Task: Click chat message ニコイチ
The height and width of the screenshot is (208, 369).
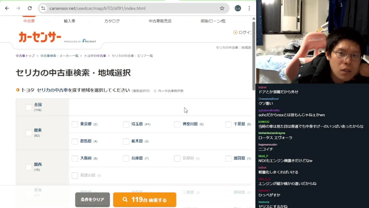Action: 266,149
